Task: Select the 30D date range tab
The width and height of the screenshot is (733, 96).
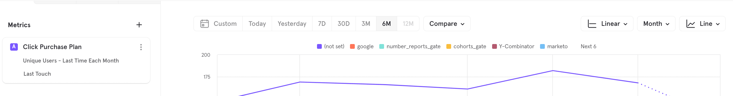Action: 343,24
